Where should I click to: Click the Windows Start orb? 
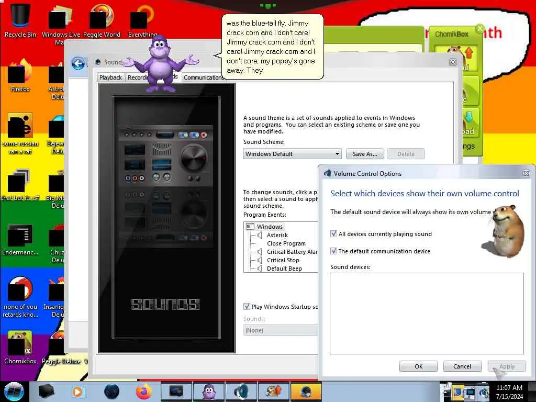pyautogui.click(x=14, y=392)
